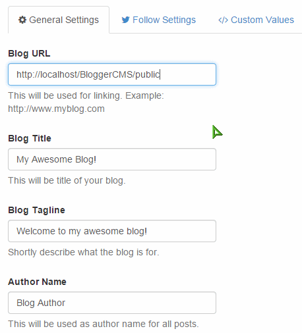Click into the Blog Title field

tap(112, 159)
